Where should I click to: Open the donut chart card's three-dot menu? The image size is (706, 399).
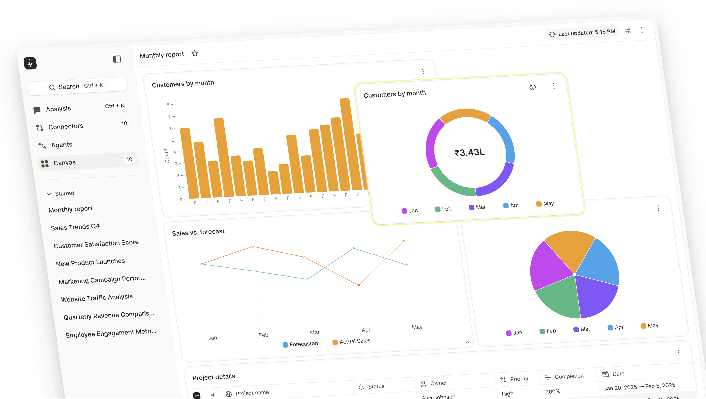[x=554, y=86]
